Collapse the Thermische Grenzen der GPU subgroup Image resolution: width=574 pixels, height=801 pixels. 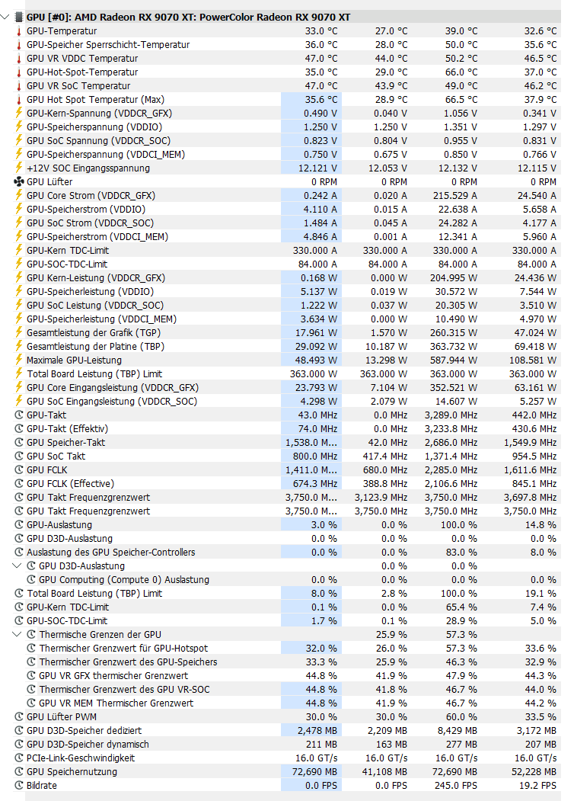click(x=17, y=634)
